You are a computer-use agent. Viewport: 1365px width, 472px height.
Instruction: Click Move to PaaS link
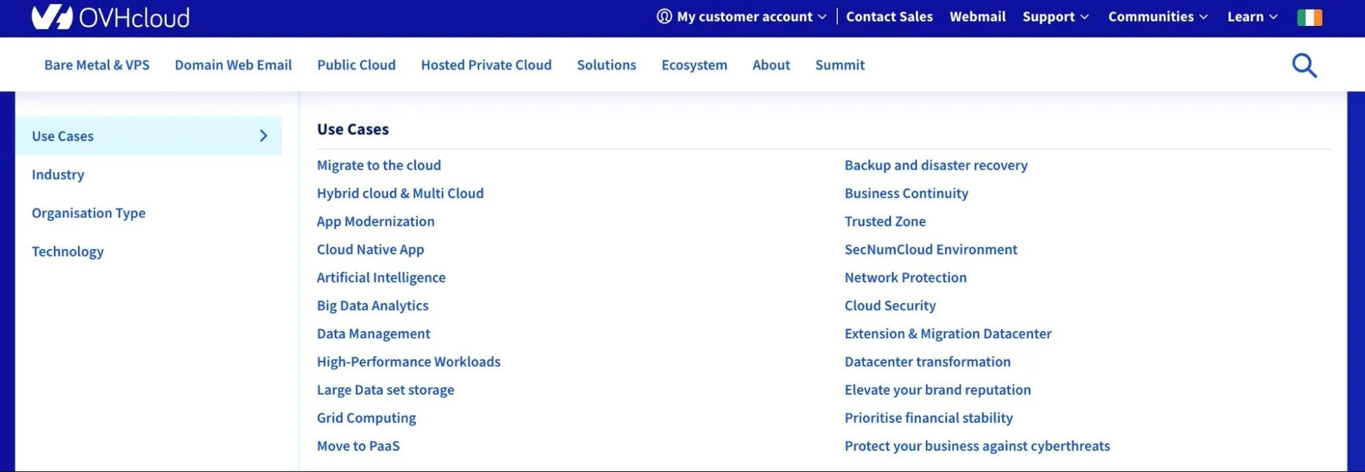click(x=358, y=446)
